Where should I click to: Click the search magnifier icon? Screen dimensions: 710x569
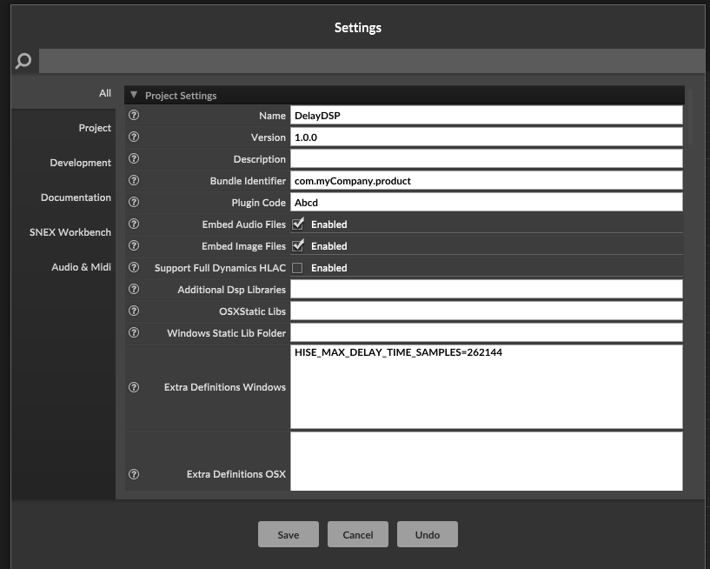coord(23,61)
